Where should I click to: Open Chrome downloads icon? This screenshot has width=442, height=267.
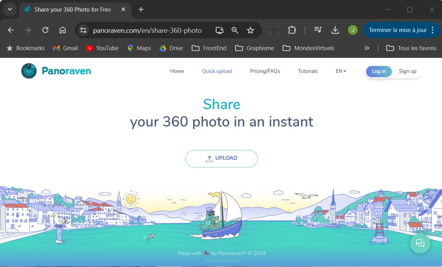335,30
